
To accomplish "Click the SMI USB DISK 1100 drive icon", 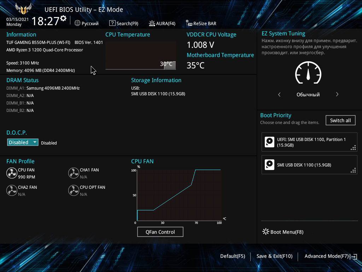I will click(x=269, y=165).
